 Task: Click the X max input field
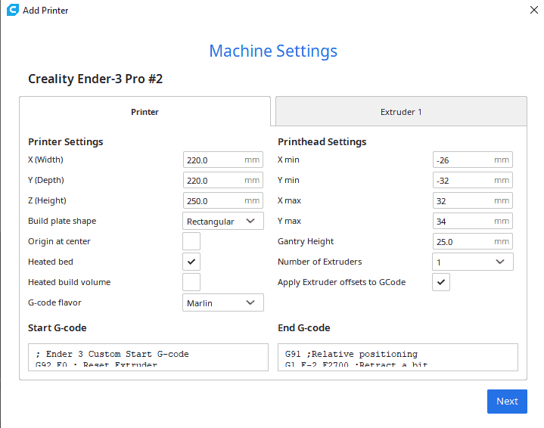tap(473, 201)
